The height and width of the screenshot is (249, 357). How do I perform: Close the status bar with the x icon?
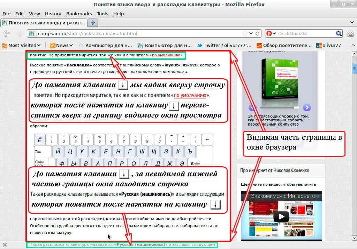pyautogui.click(x=5, y=245)
